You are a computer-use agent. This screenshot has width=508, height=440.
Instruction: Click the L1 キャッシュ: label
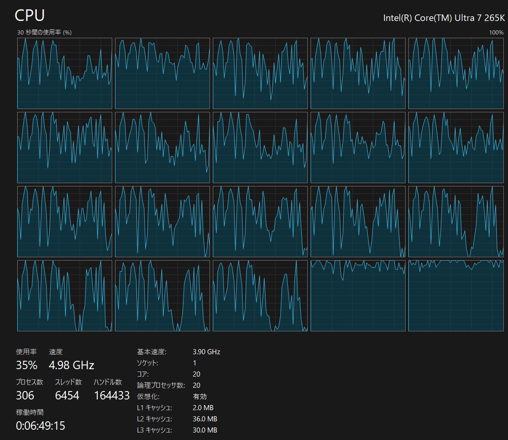coord(155,407)
